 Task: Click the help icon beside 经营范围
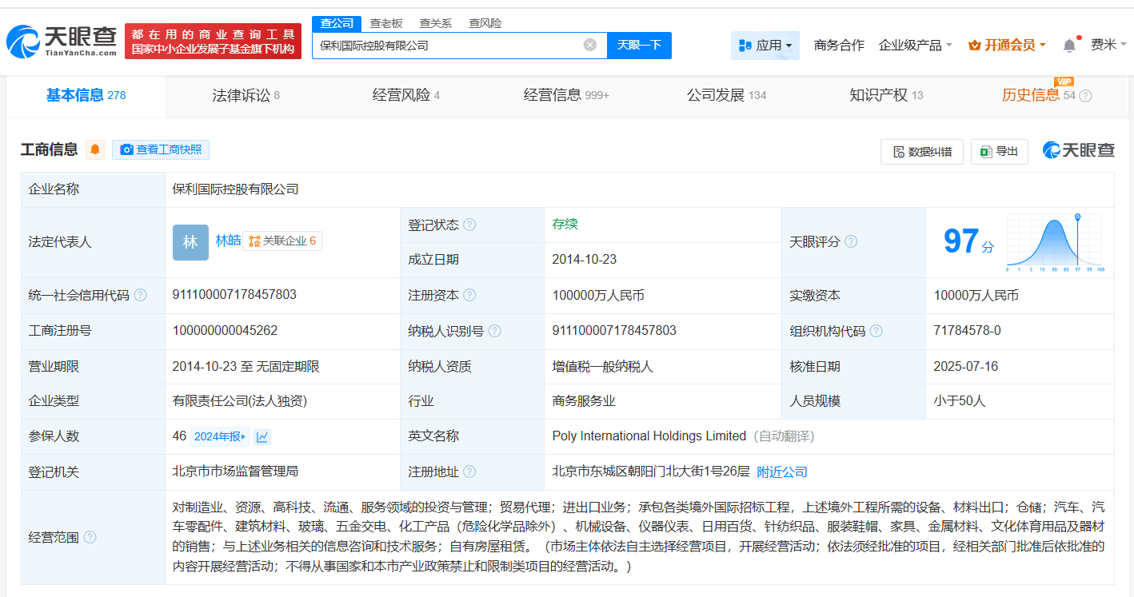pos(90,537)
